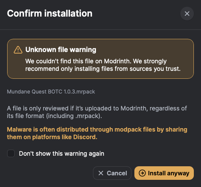The height and width of the screenshot is (187, 201).
Task: Click the word Discord in malware notice
Action: (x=85, y=137)
